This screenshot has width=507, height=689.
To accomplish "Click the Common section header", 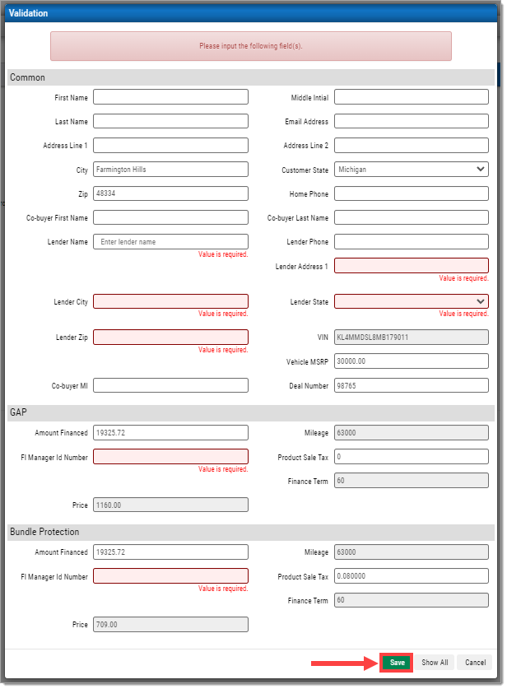I will pyautogui.click(x=251, y=77).
